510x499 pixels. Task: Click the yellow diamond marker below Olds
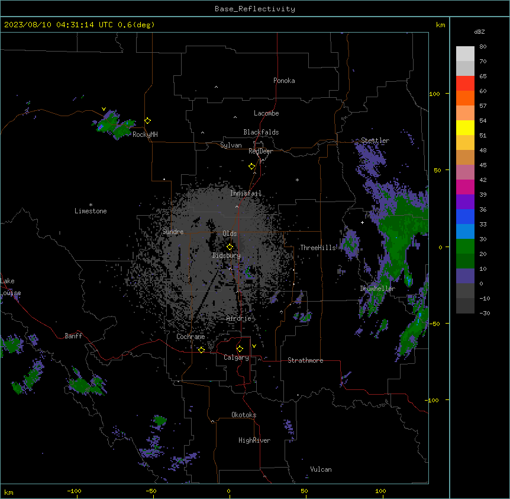(x=230, y=247)
